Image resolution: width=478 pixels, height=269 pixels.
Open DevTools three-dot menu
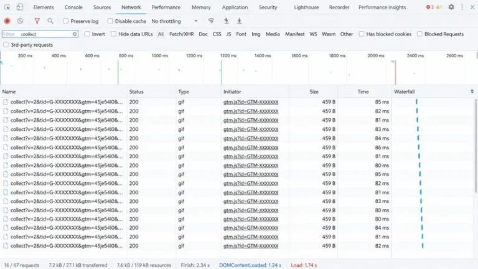(462, 7)
